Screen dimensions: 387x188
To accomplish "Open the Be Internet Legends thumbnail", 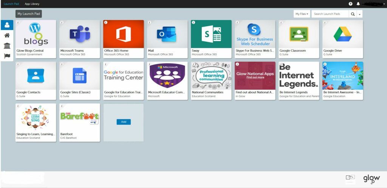I will [x=299, y=76].
